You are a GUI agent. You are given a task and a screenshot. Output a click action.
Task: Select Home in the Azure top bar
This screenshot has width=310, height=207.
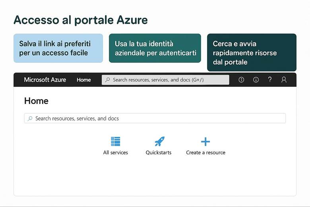[84, 80]
